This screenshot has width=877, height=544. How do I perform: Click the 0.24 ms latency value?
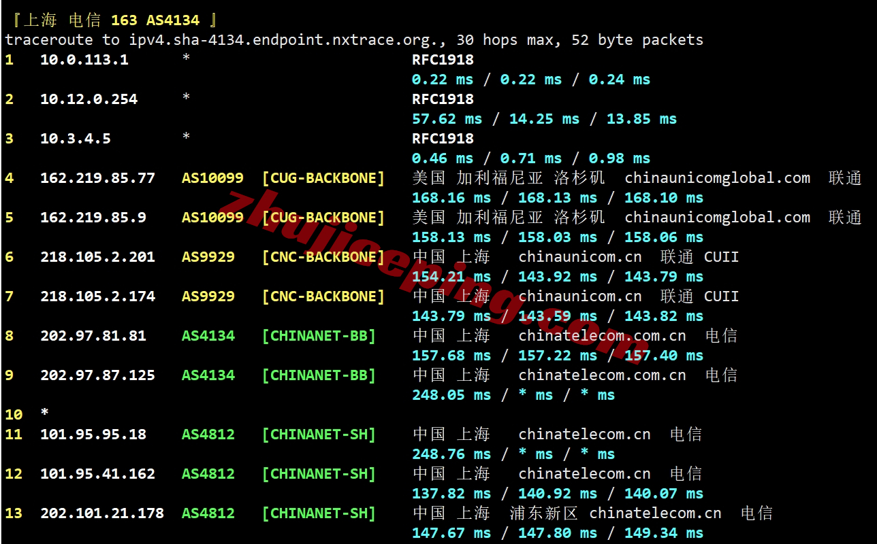point(620,80)
